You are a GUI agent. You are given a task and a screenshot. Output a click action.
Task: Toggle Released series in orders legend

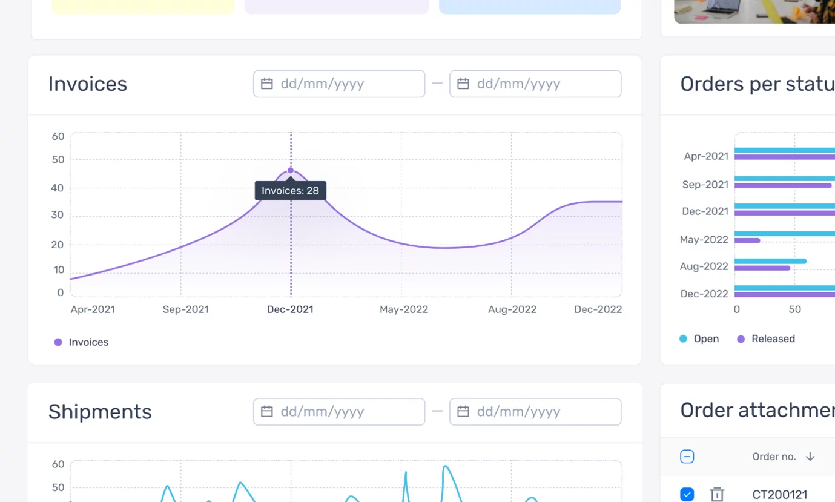click(x=766, y=339)
